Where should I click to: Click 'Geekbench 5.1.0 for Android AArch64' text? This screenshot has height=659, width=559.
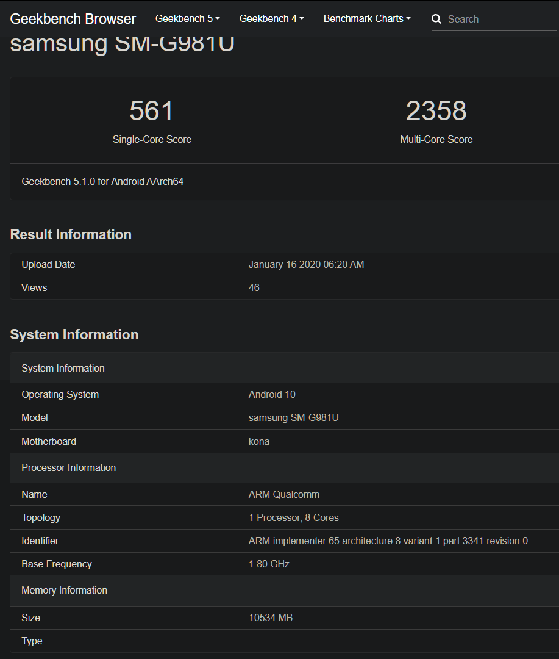(102, 182)
